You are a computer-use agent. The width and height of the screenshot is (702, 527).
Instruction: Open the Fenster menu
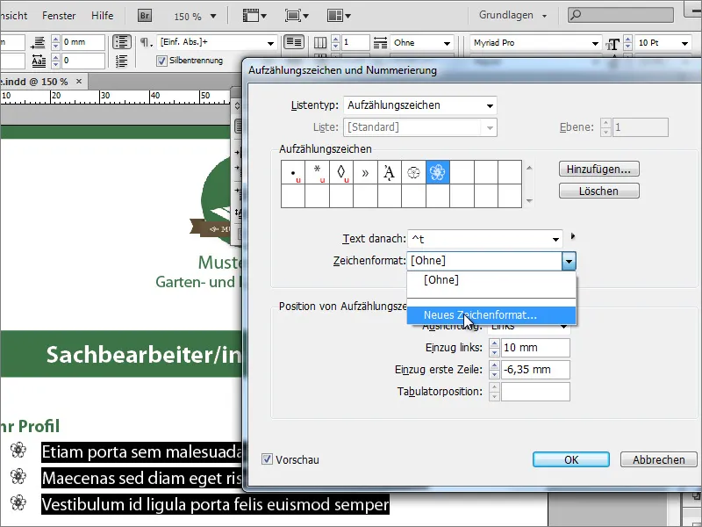click(59, 16)
